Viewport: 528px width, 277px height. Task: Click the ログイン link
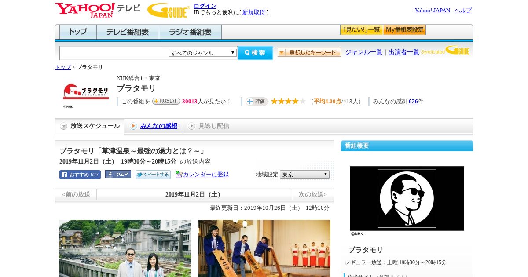tap(205, 6)
